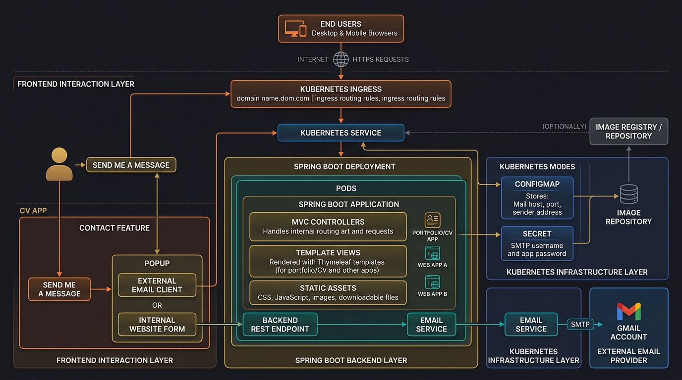The height and width of the screenshot is (380, 682).
Task: Click the Image Repository database icon
Action: (628, 195)
